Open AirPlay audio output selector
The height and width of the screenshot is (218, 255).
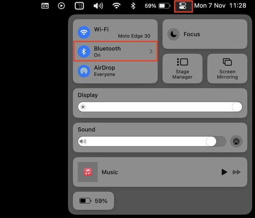(236, 141)
